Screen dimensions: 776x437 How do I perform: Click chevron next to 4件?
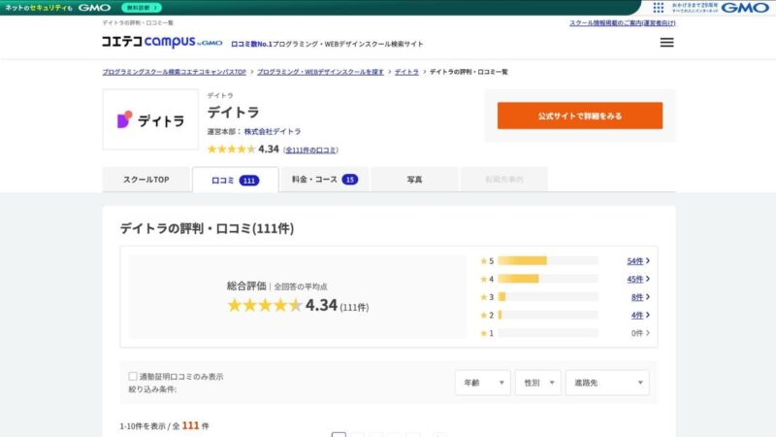(648, 315)
